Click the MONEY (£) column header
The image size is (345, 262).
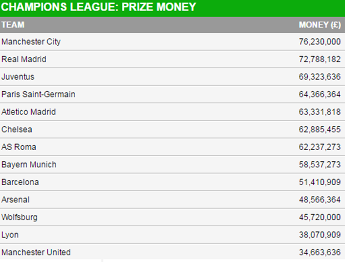(320, 24)
